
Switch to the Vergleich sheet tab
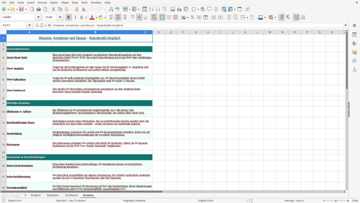[x=35, y=195]
